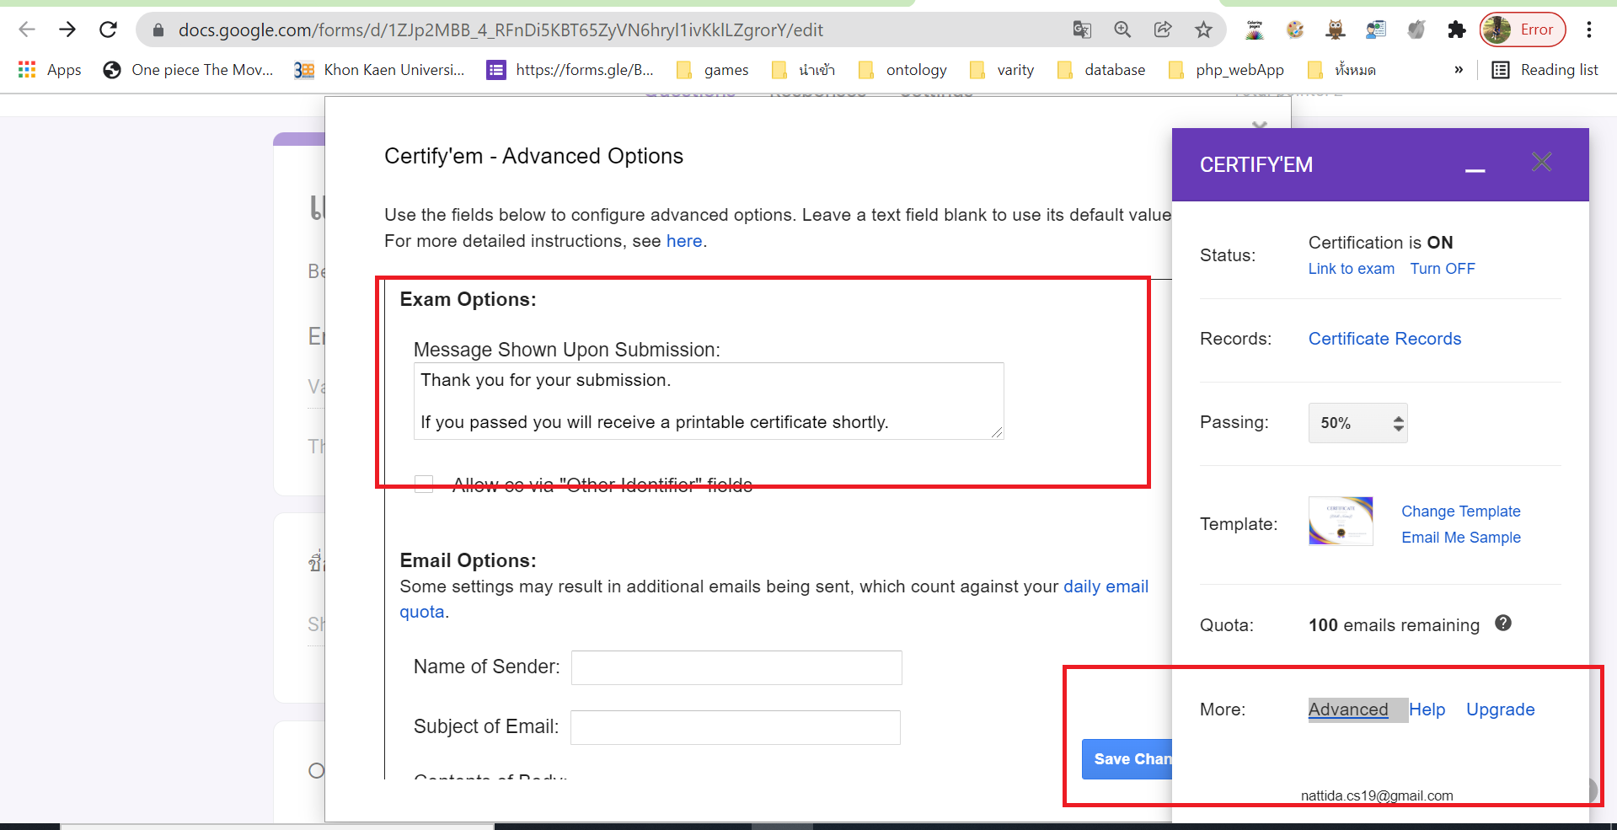Open the Google Translate page icon
1617x830 pixels.
pyautogui.click(x=1082, y=29)
